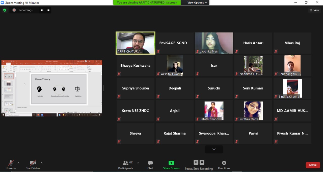This screenshot has height=172, width=323.
Task: Open the Reactions menu
Action: pyautogui.click(x=224, y=165)
